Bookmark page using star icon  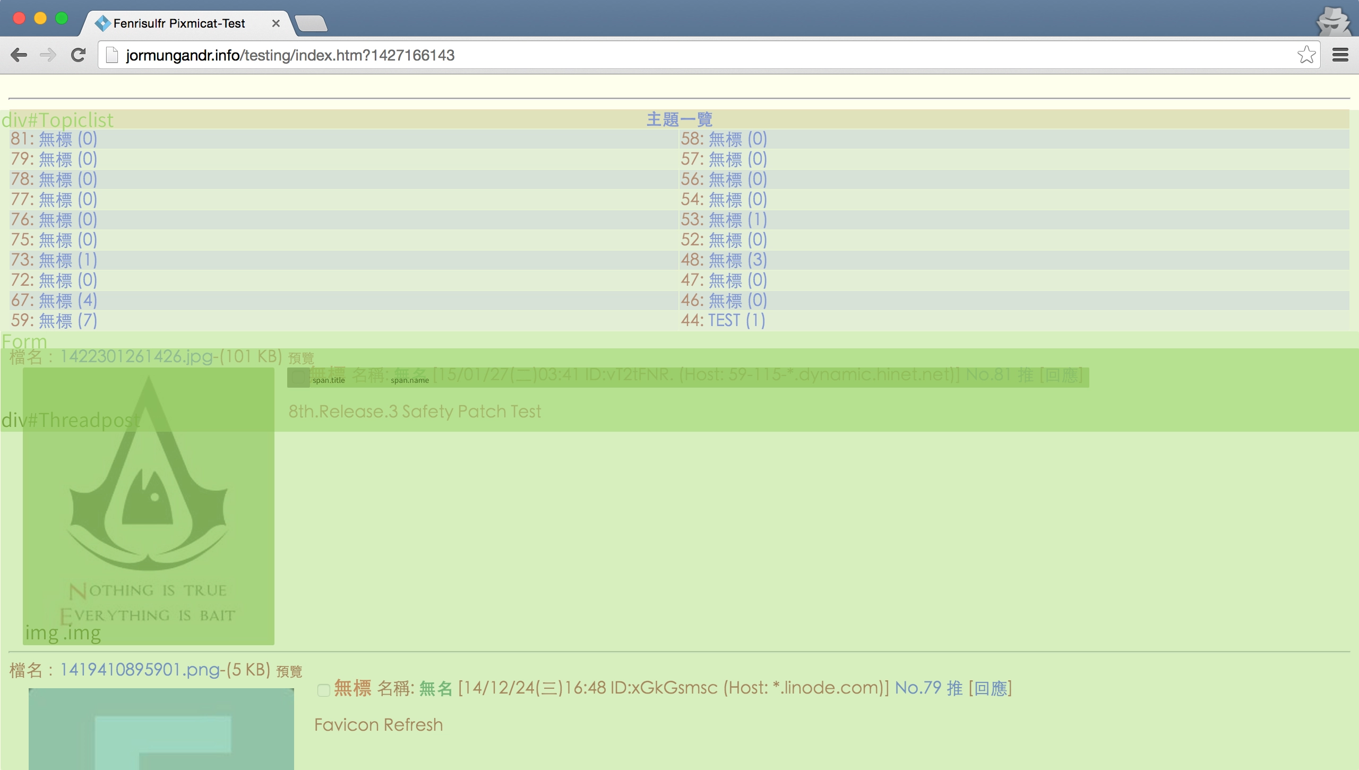click(1306, 55)
